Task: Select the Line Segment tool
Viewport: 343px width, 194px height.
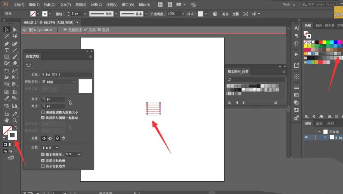Action: tap(15, 50)
